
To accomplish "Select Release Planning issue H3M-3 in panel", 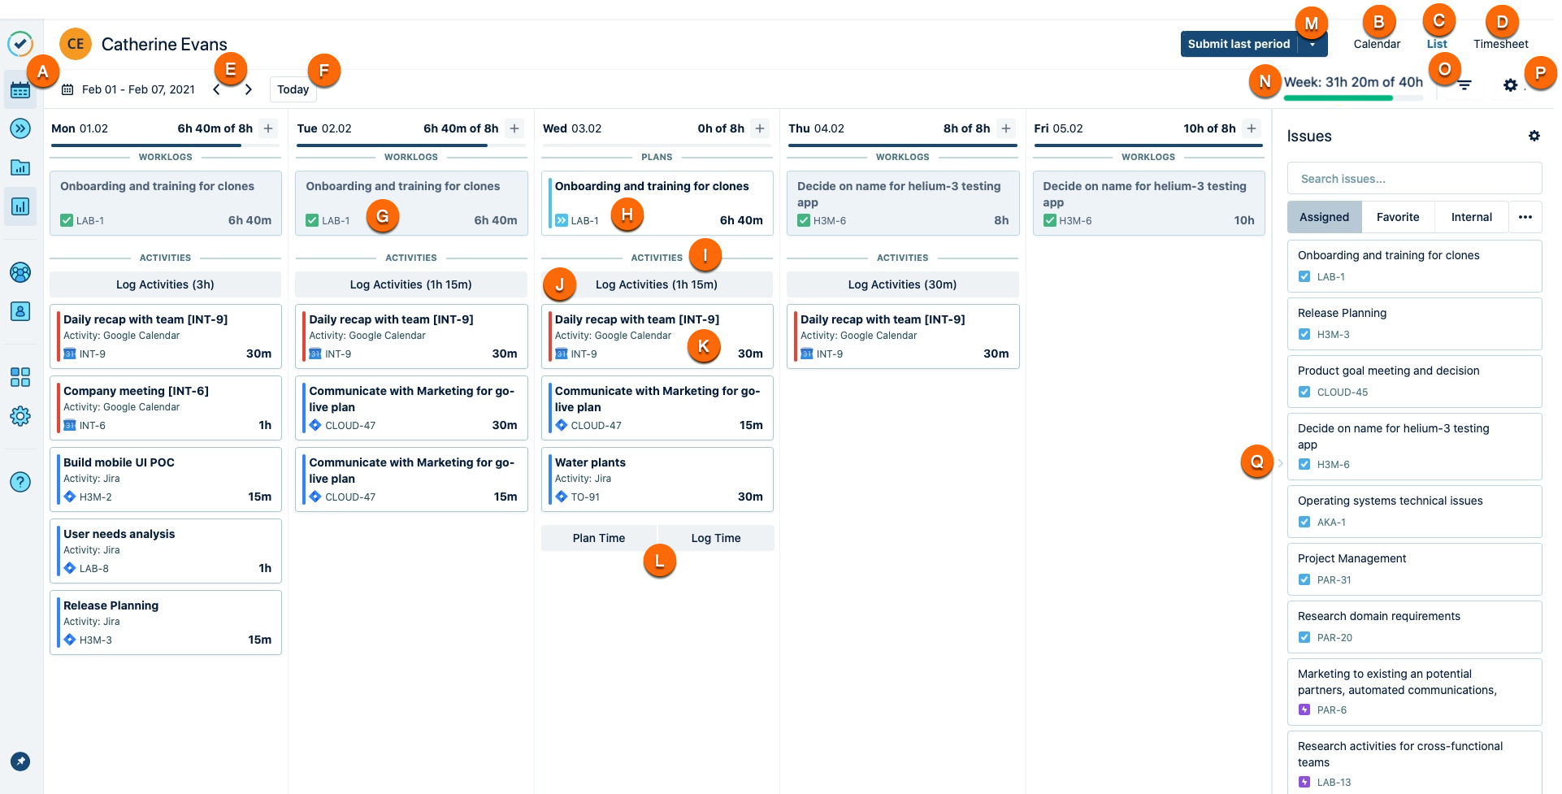I will coord(1414,323).
